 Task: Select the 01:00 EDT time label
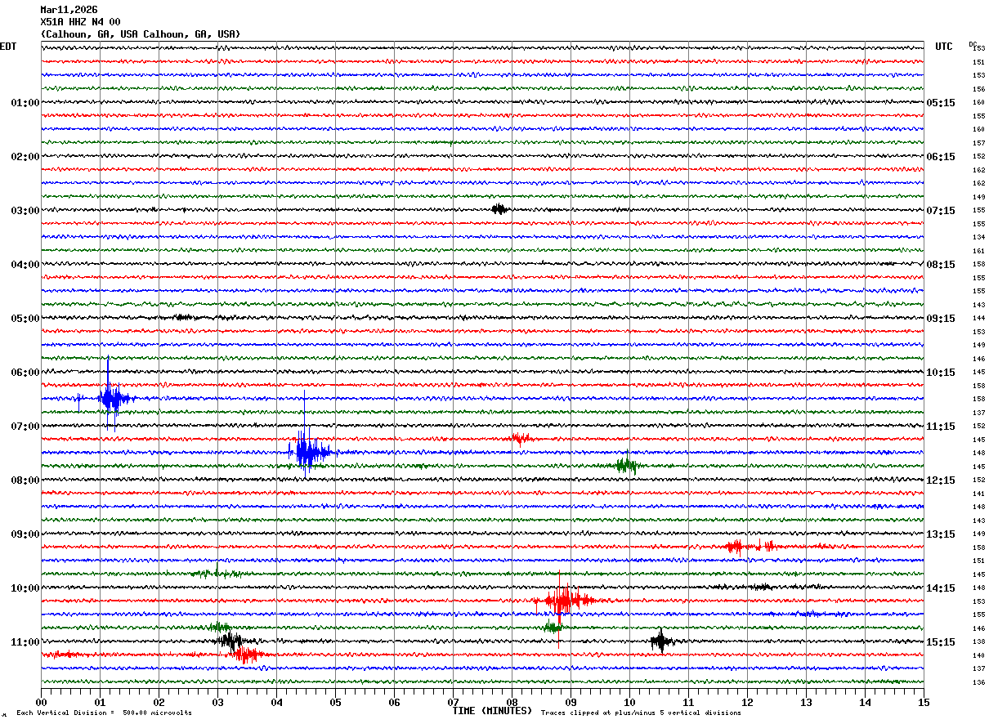tap(25, 103)
